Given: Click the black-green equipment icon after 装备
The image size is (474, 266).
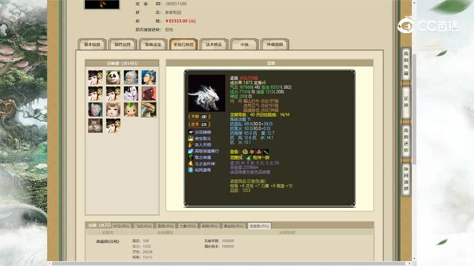Looking at the screenshot, I should 265,152.
